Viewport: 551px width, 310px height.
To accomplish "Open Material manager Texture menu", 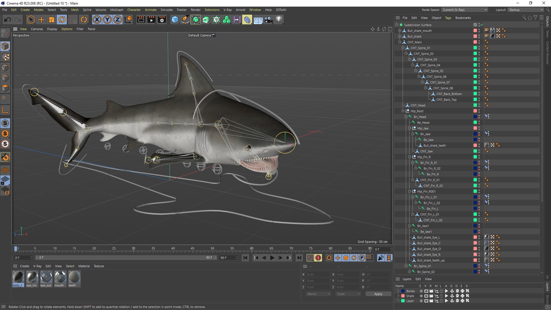I will (x=99, y=266).
